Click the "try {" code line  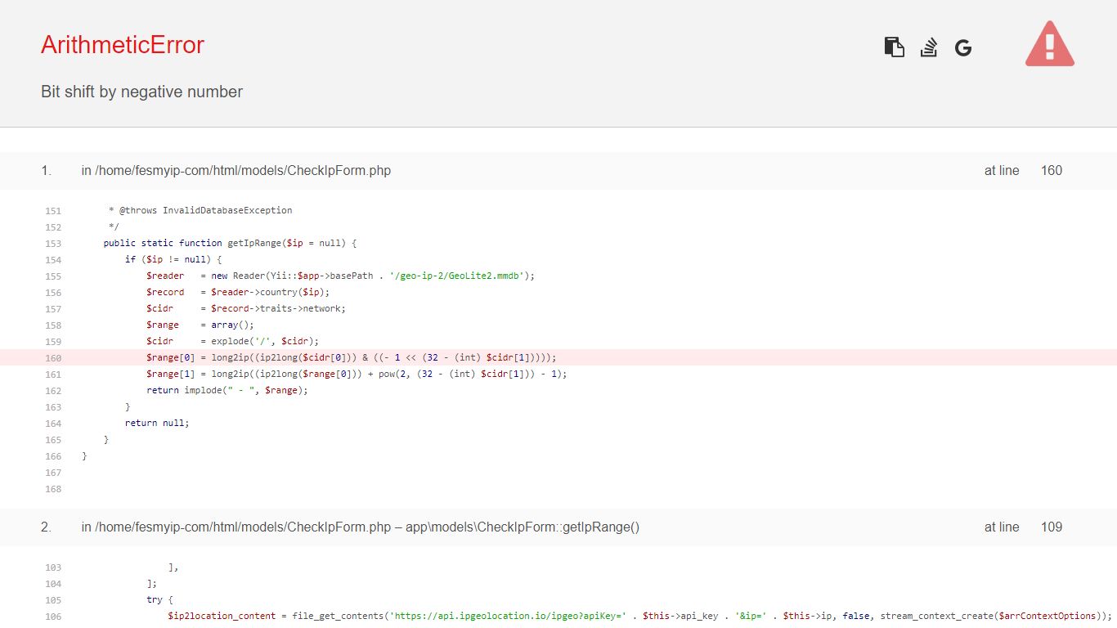pos(159,599)
